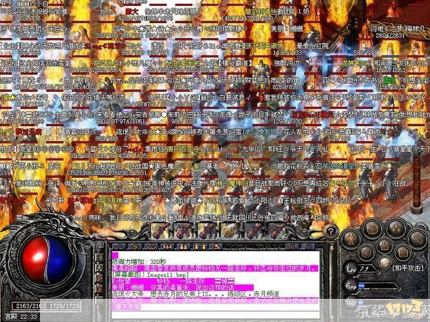Use the sixth belt slot scroll
Screen dimensions: 430x322
(x=276, y=231)
